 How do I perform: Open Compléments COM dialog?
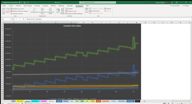[x=50, y=11]
